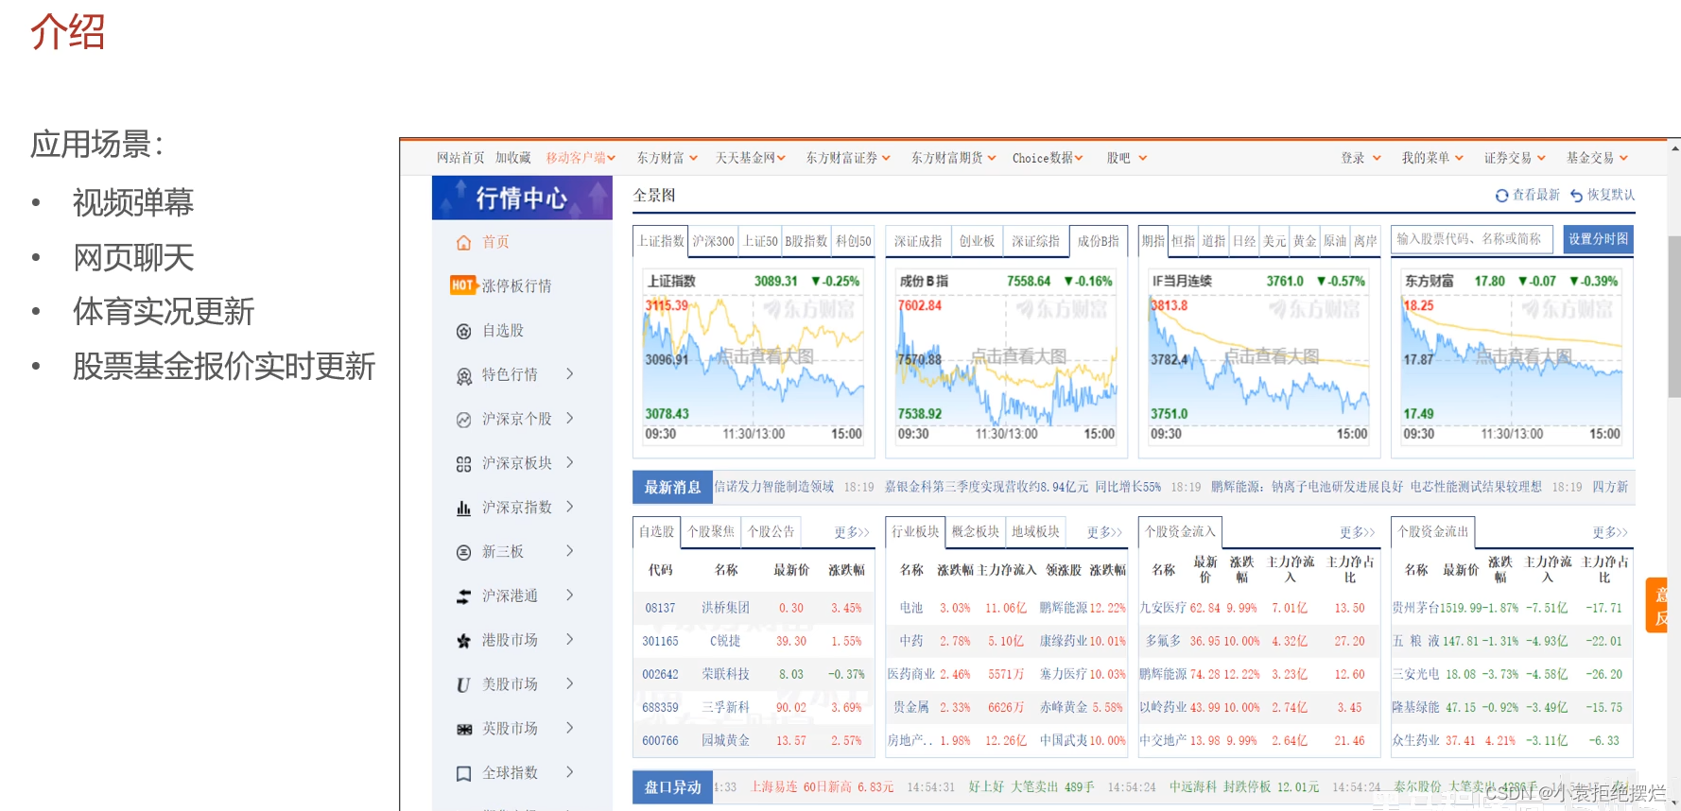The width and height of the screenshot is (1681, 811).
Task: Switch to 概念板块 tab
Action: 975,532
